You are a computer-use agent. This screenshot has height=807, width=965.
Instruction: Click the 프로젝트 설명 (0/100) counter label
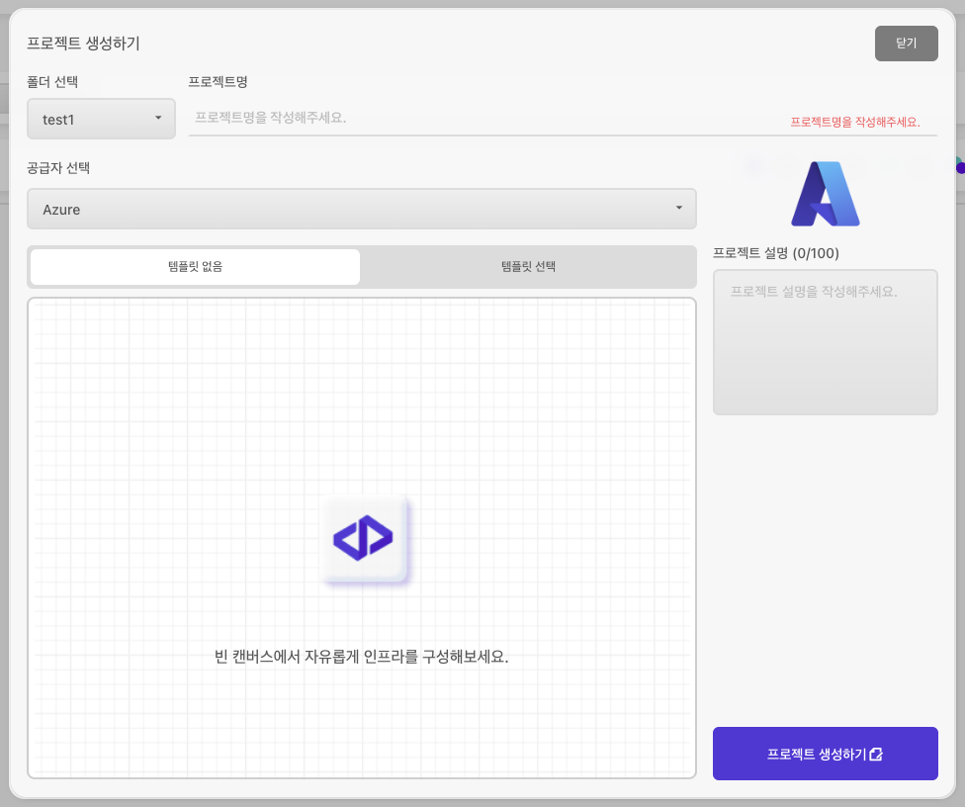pyautogui.click(x=775, y=253)
